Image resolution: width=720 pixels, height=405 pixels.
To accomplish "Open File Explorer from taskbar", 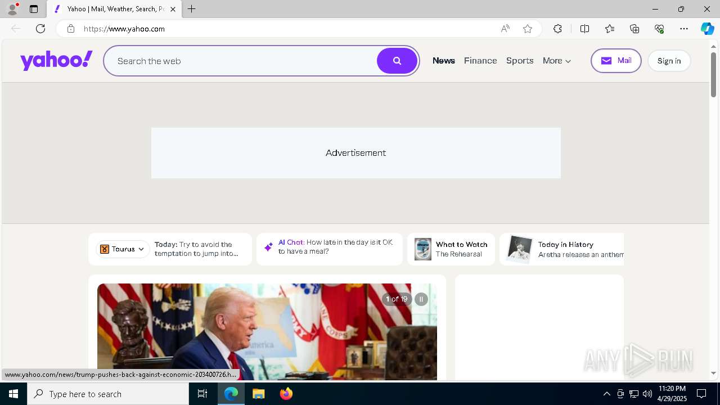I will pyautogui.click(x=259, y=394).
